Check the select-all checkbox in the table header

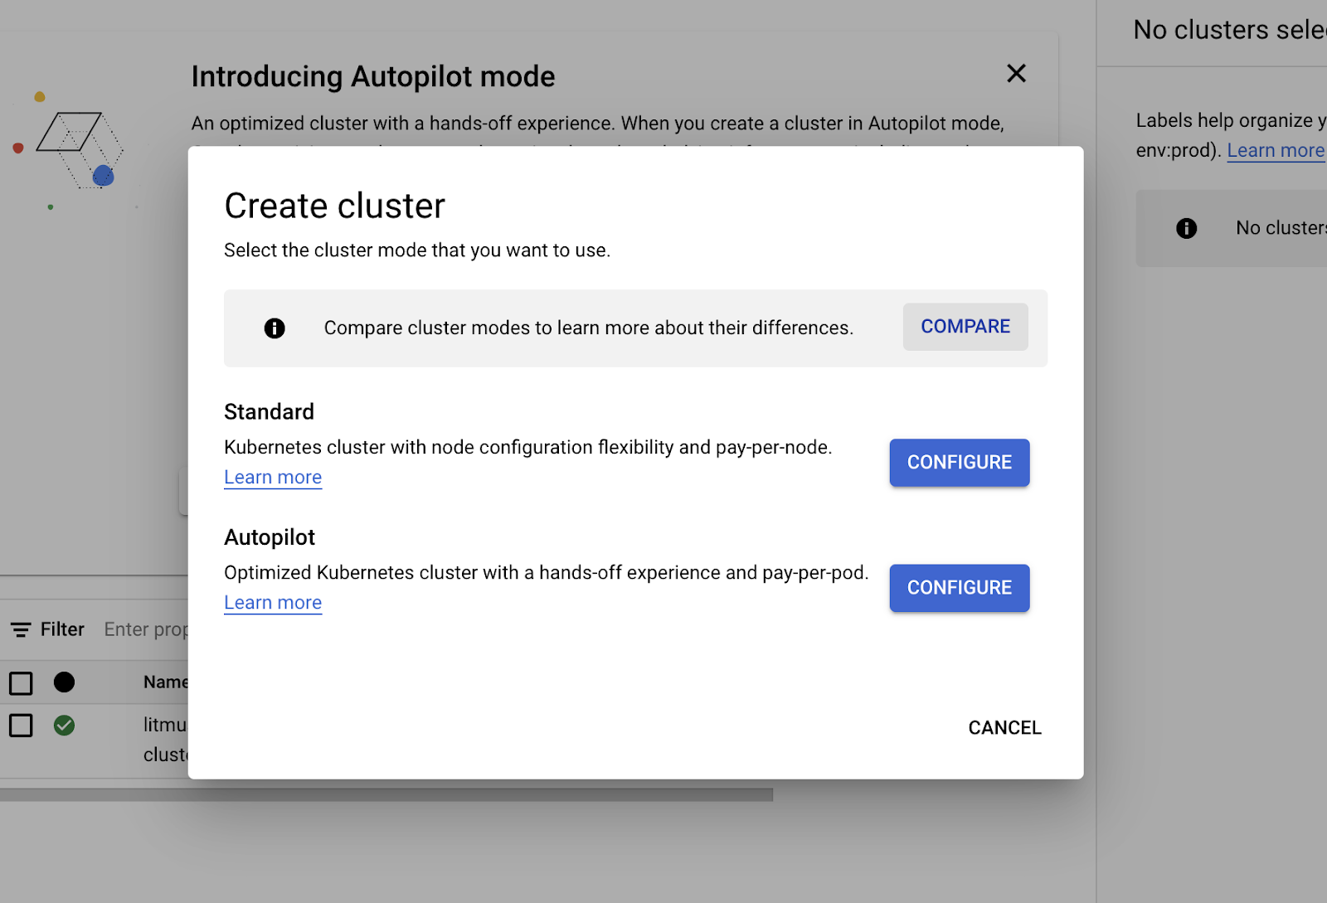(x=21, y=682)
